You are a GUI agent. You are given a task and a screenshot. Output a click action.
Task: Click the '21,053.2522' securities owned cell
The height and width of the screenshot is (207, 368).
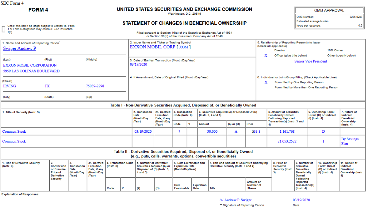[x=286, y=141]
